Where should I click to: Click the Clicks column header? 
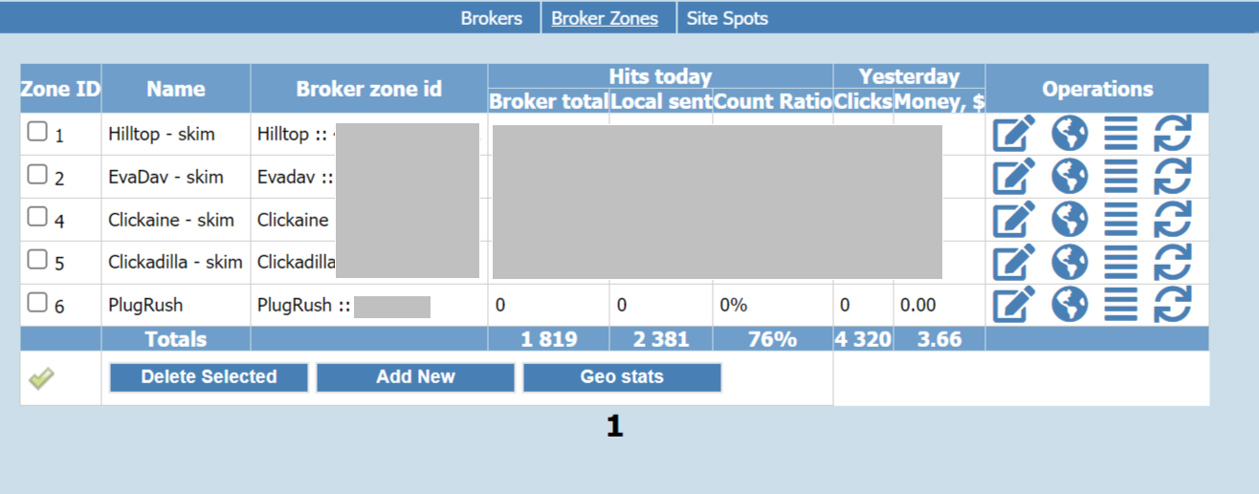pos(863,101)
